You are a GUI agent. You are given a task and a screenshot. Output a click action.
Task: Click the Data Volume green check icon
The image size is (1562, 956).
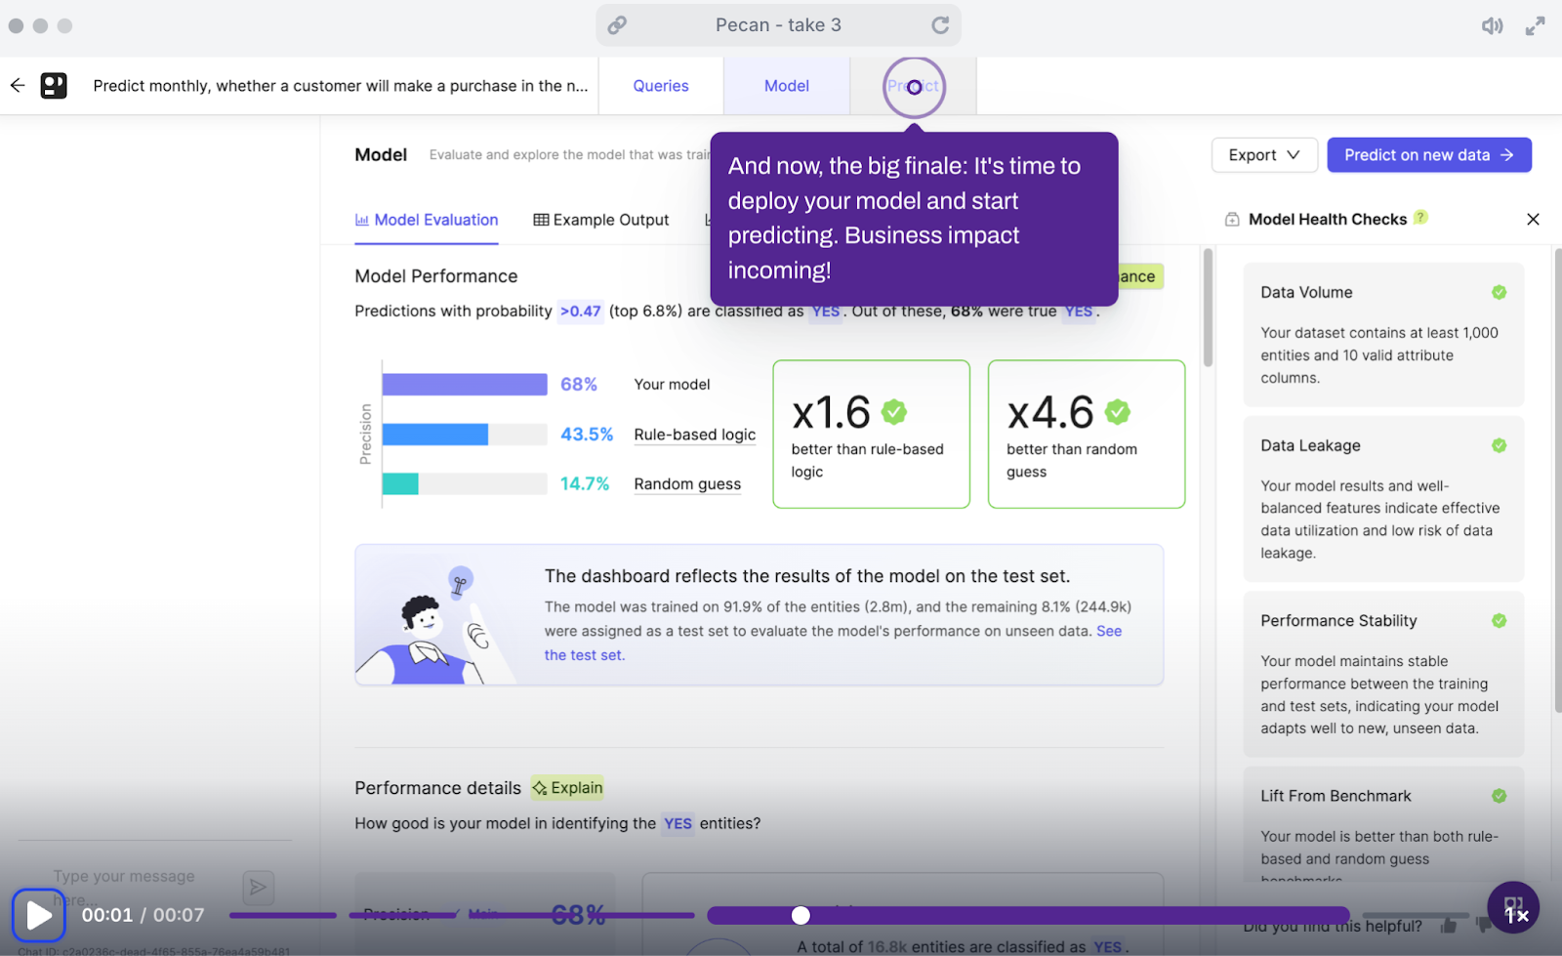coord(1499,292)
